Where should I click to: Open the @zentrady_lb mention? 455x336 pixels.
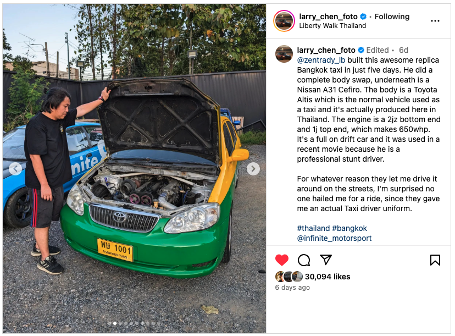pyautogui.click(x=321, y=60)
